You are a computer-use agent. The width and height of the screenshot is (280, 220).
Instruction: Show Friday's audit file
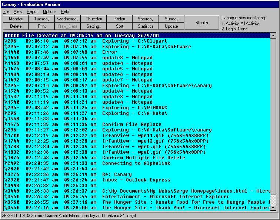click(x=120, y=19)
